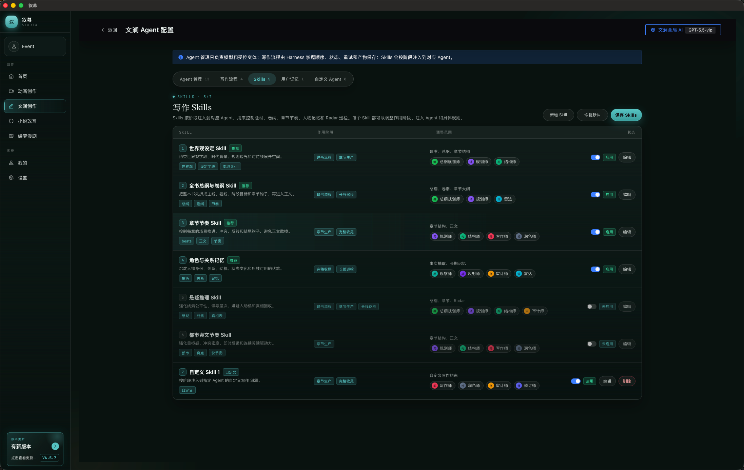Open the Event account selector
Image resolution: width=744 pixels, height=470 pixels.
click(35, 46)
